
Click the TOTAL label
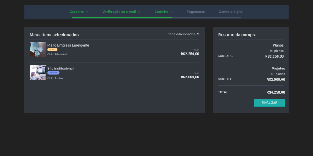point(223,92)
